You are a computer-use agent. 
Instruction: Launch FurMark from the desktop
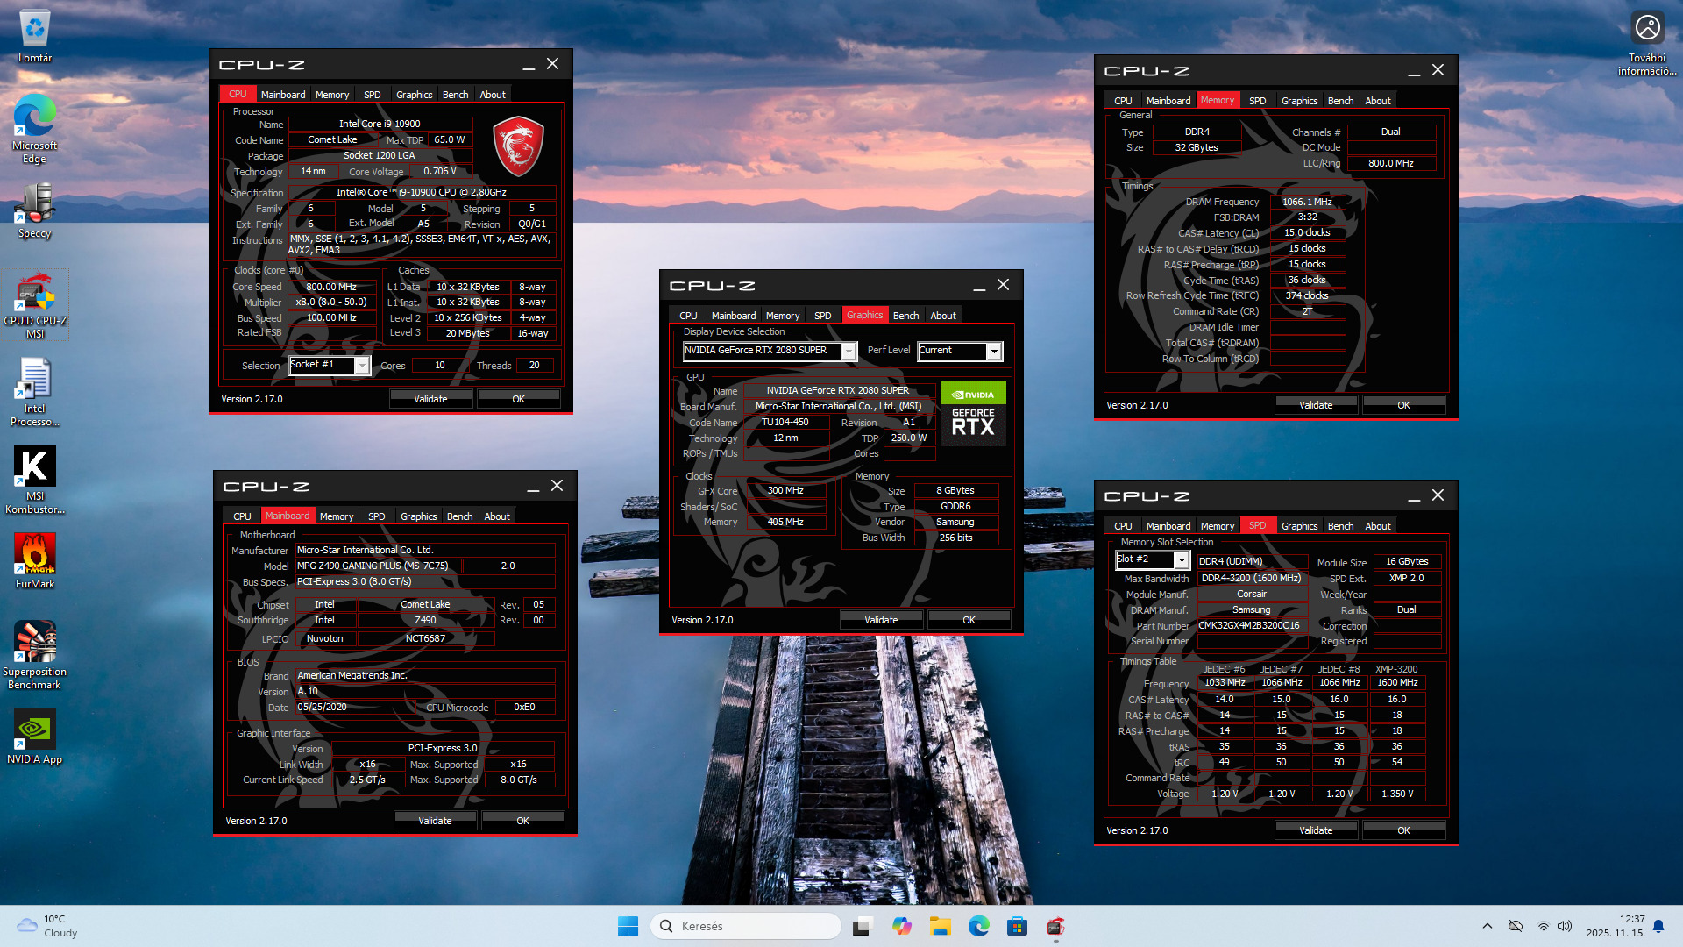pos(34,561)
